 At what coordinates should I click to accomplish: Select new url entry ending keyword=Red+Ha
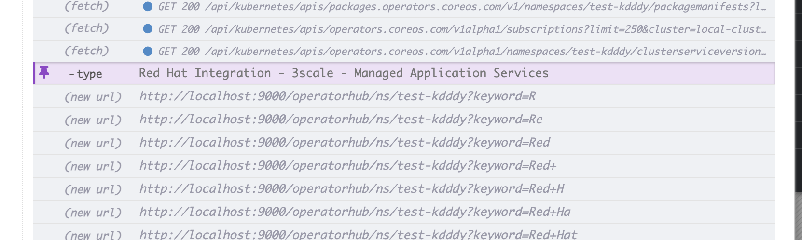[x=403, y=212]
